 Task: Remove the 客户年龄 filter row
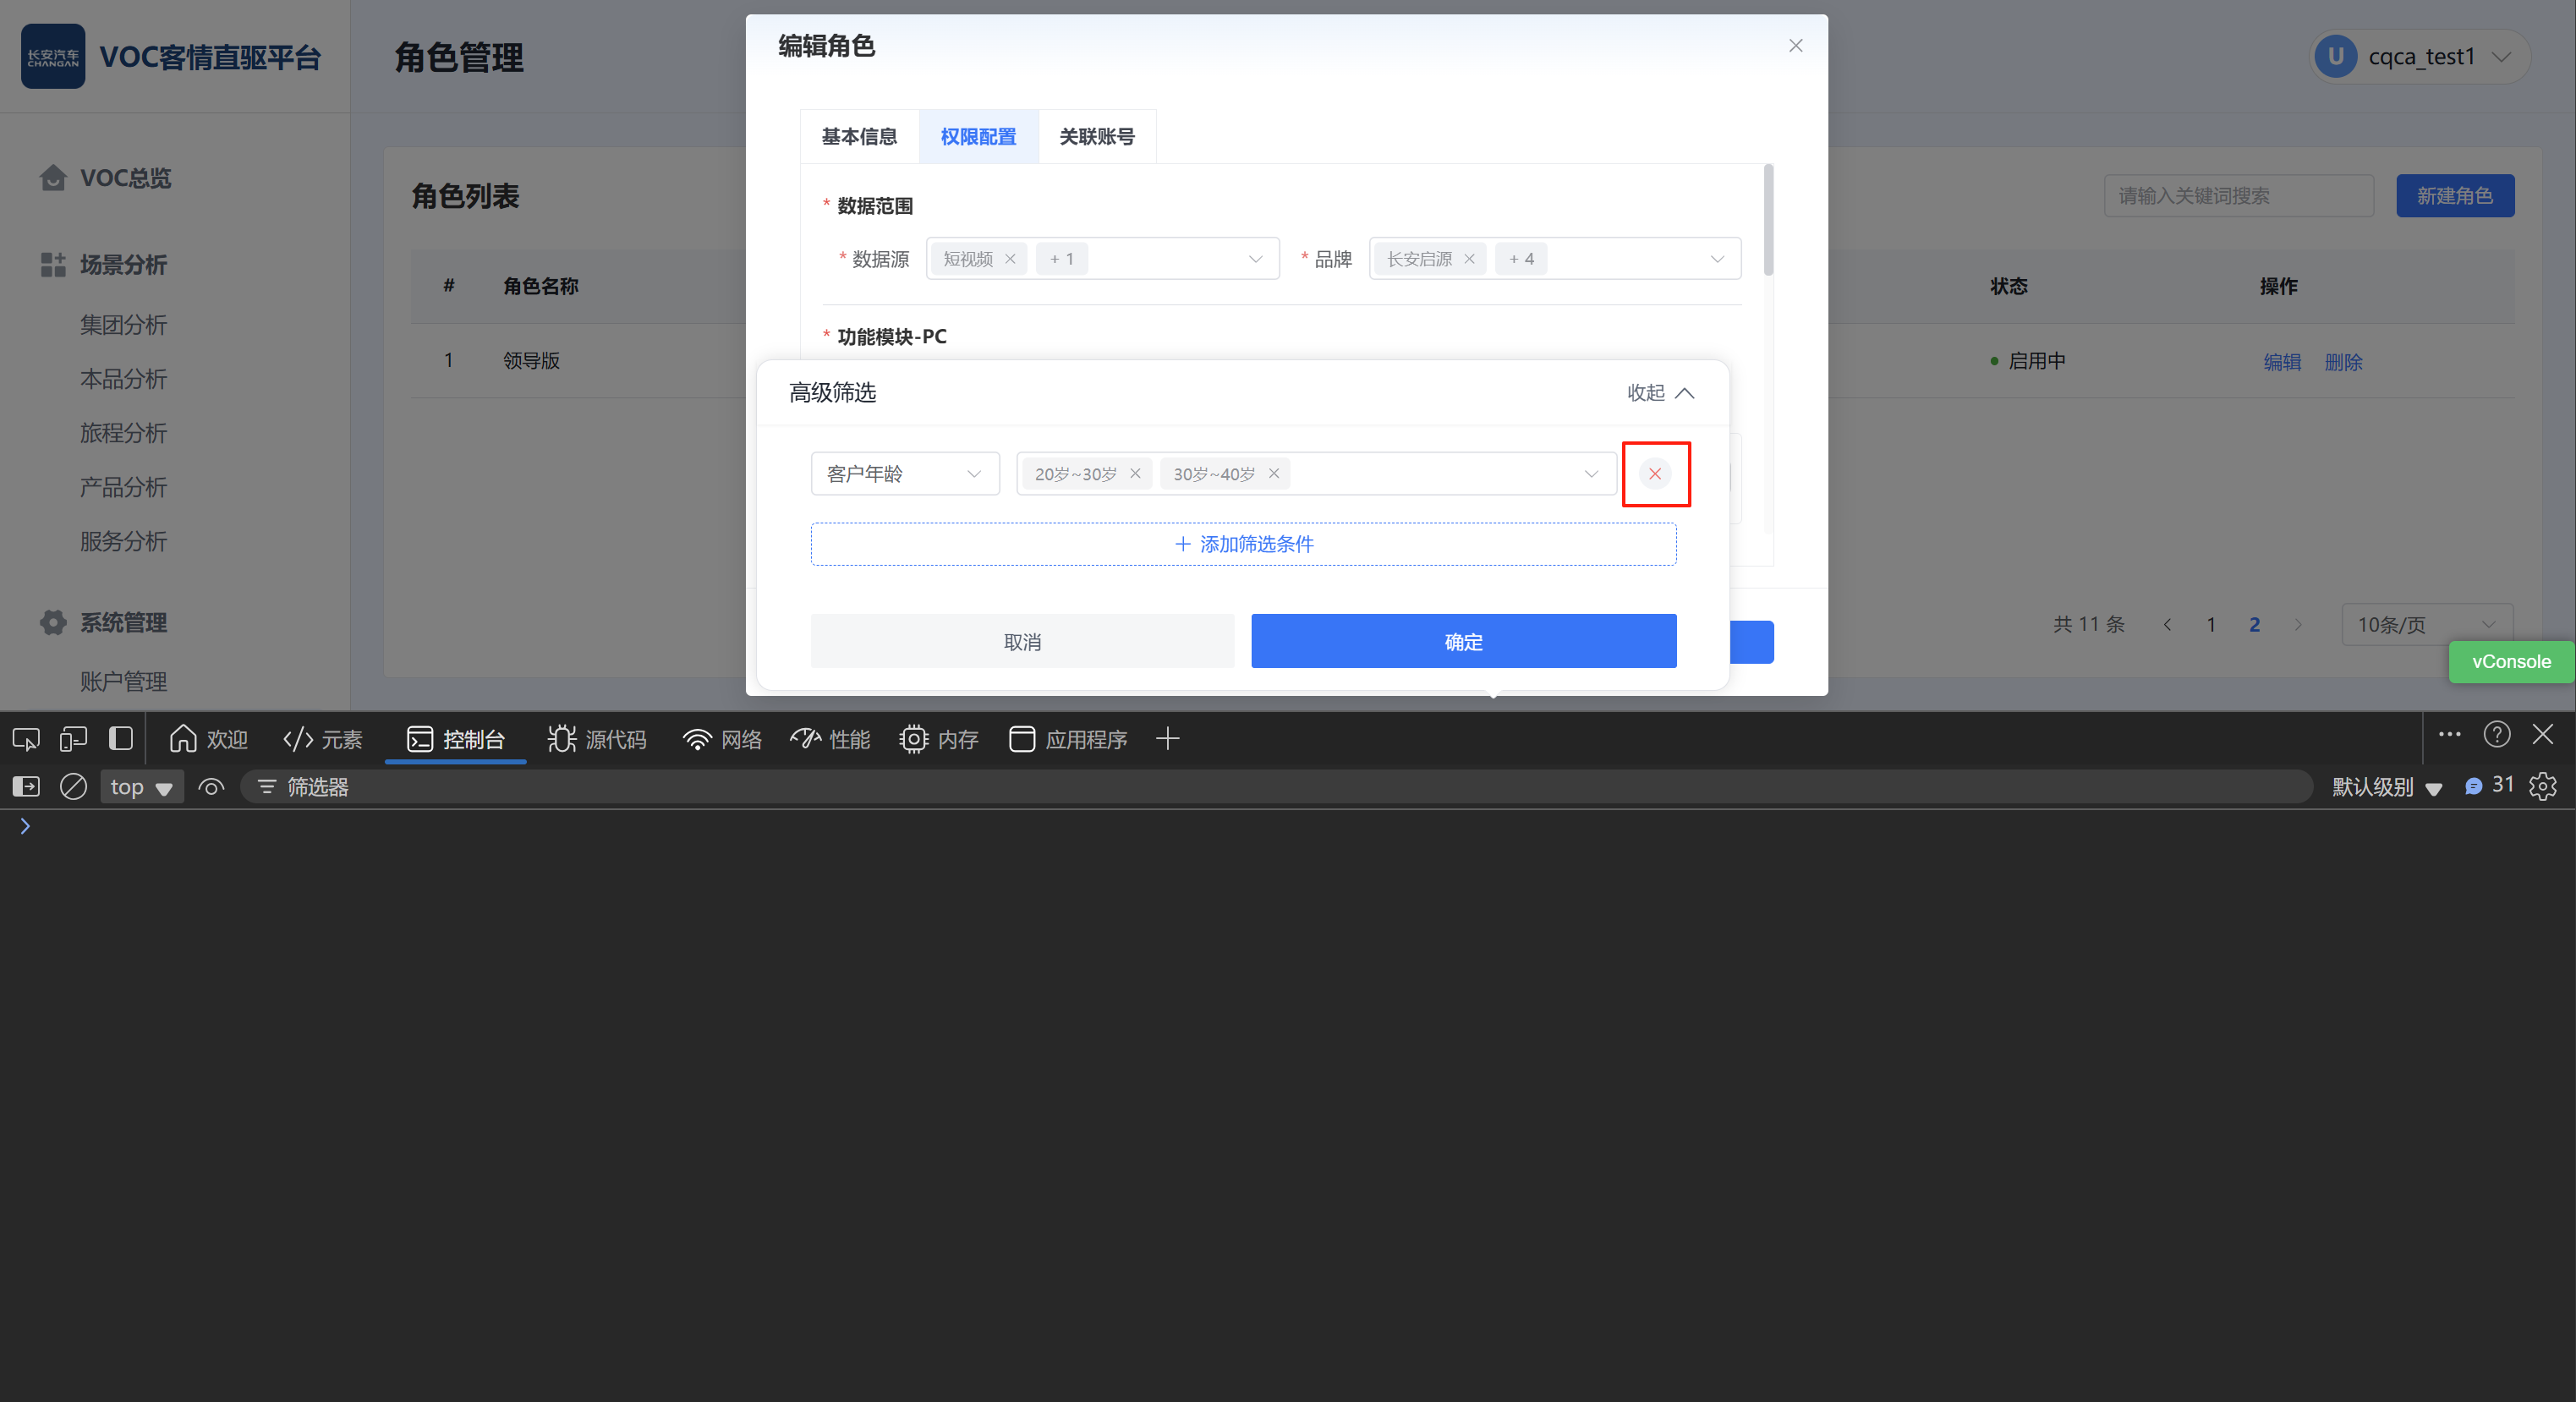[x=1655, y=474]
